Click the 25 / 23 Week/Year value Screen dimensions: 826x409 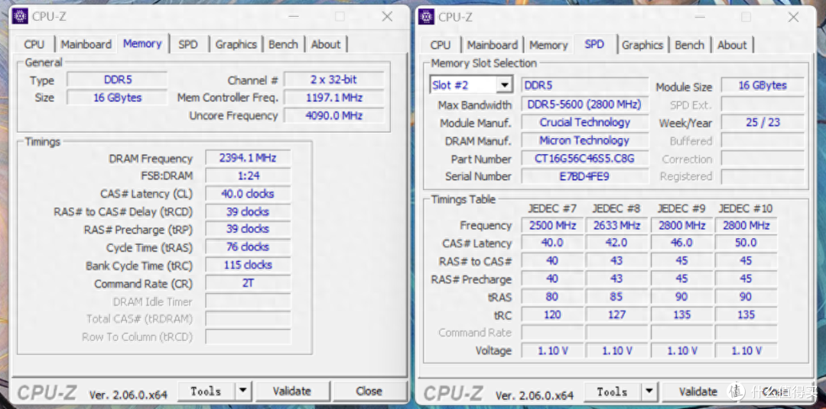tap(763, 123)
